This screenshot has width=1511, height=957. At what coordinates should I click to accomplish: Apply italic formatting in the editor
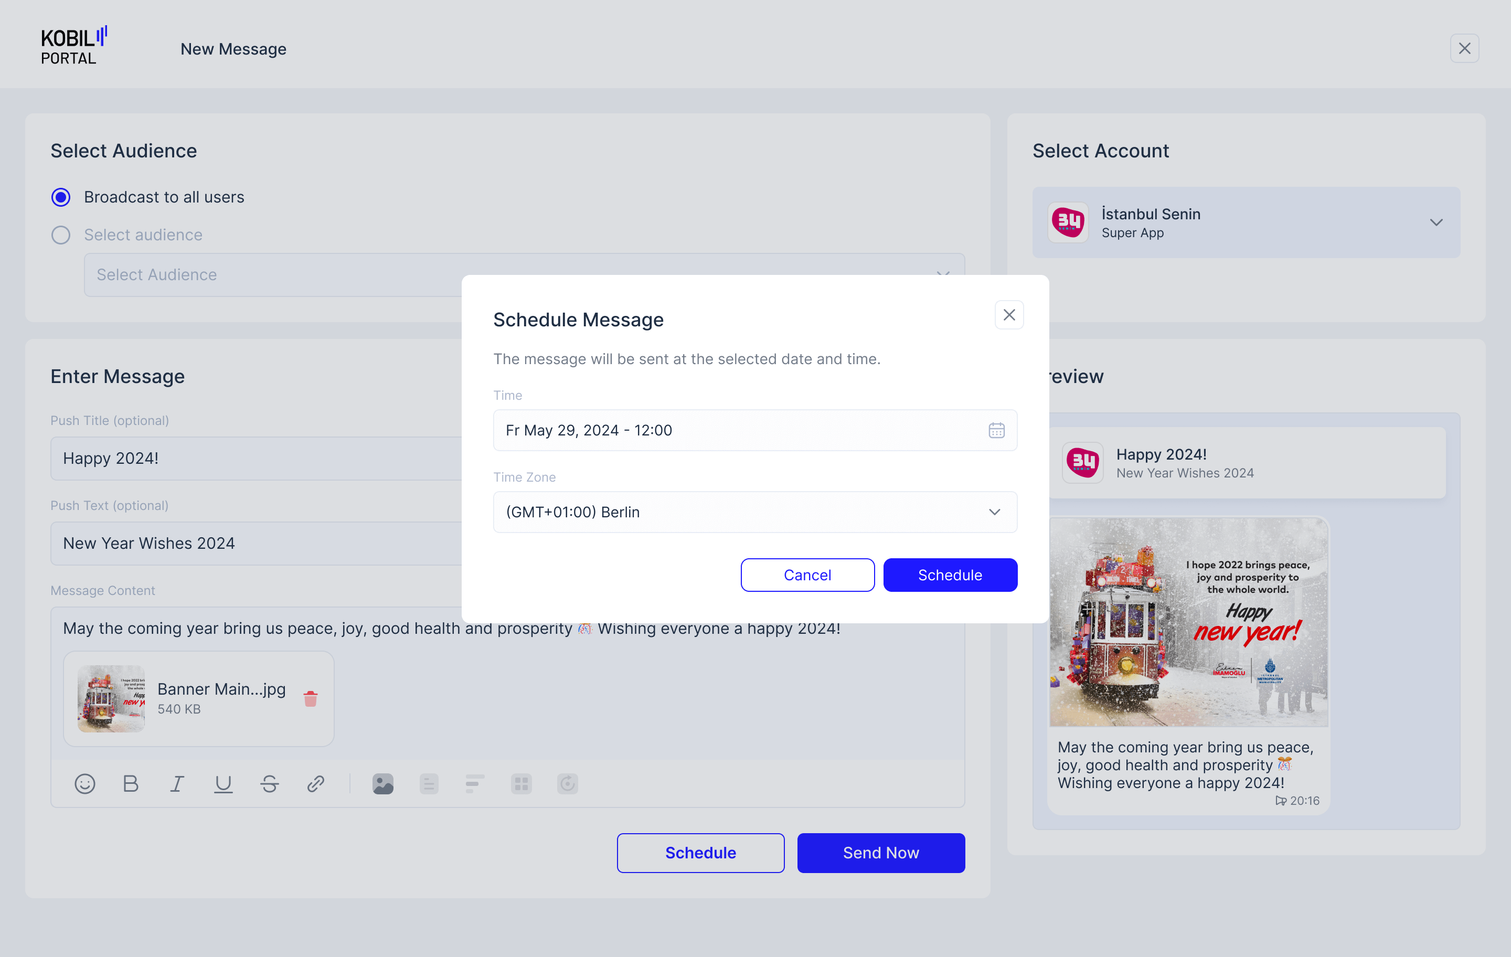(177, 783)
